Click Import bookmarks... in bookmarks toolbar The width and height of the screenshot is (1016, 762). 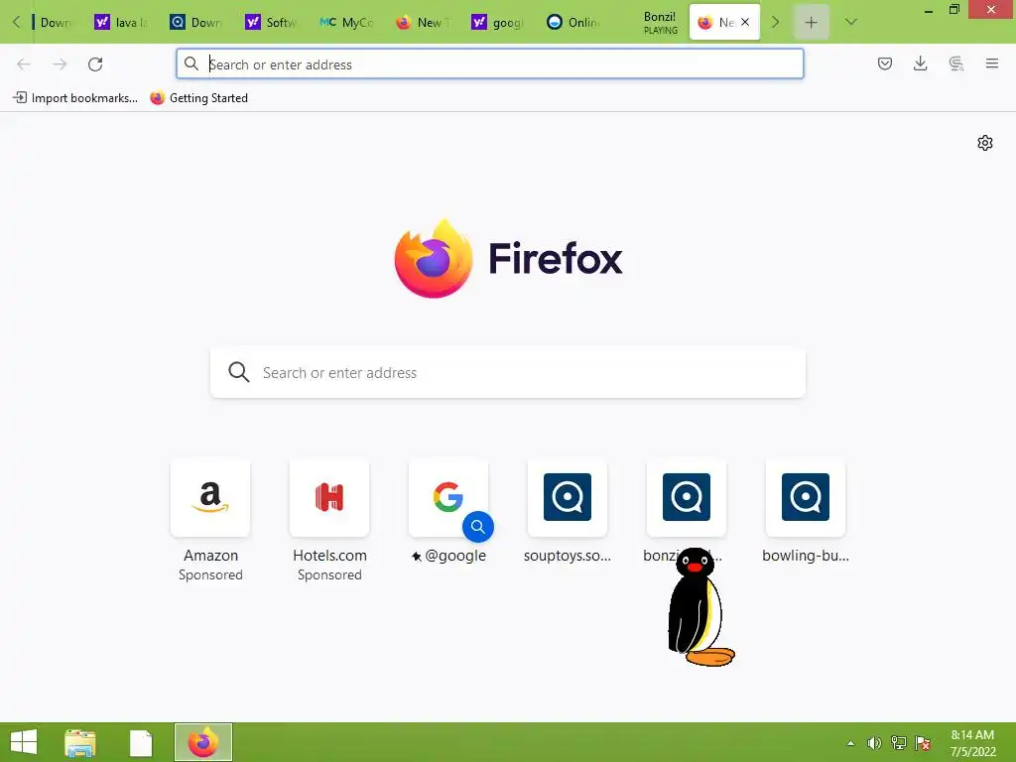pos(75,98)
